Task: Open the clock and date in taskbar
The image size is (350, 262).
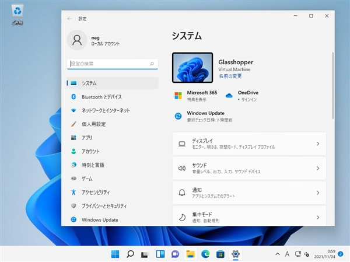Action: [325, 254]
